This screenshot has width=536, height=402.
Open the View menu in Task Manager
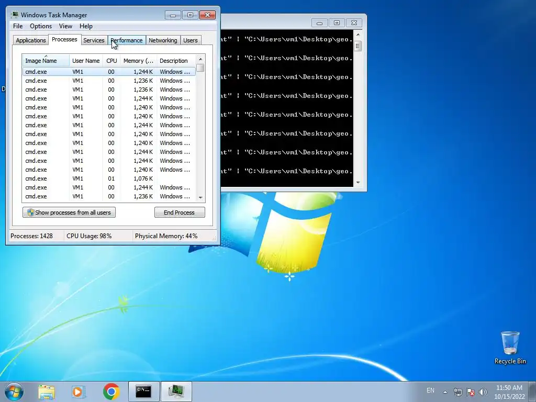[65, 26]
